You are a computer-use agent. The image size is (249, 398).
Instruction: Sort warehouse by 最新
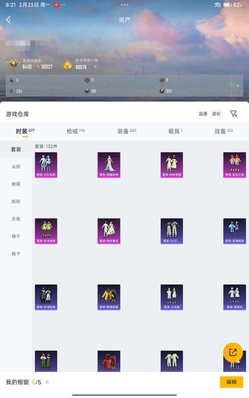[x=217, y=114]
